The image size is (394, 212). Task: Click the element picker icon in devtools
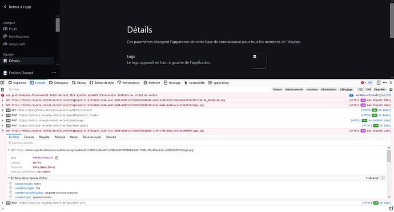click(x=2, y=83)
